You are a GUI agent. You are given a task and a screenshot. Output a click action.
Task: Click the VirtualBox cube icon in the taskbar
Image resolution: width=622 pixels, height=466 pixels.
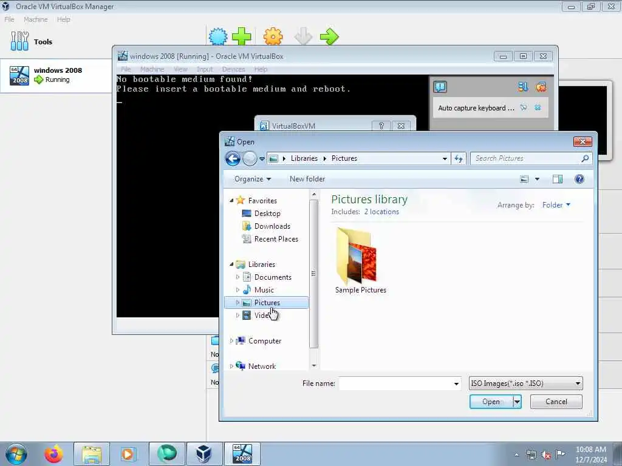coord(203,454)
